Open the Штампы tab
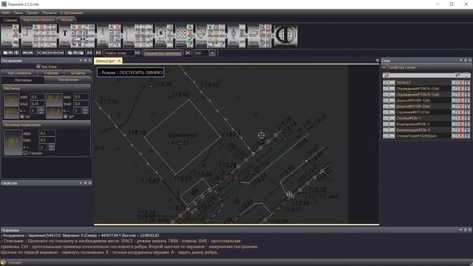The image size is (473, 266). [78, 73]
